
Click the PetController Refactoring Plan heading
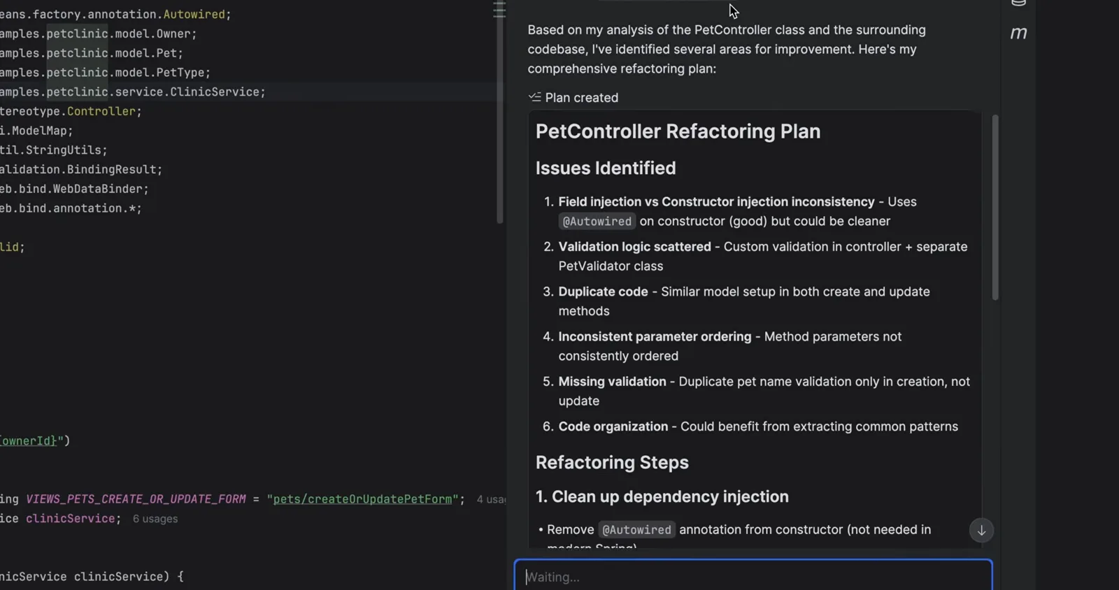(678, 131)
